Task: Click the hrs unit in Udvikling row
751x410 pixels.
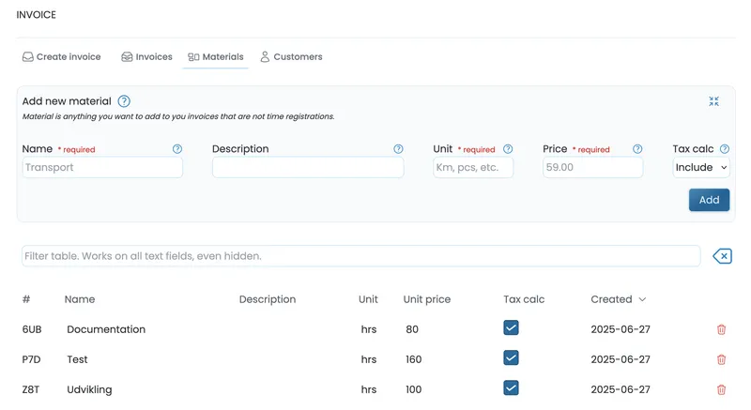Action: [x=369, y=389]
